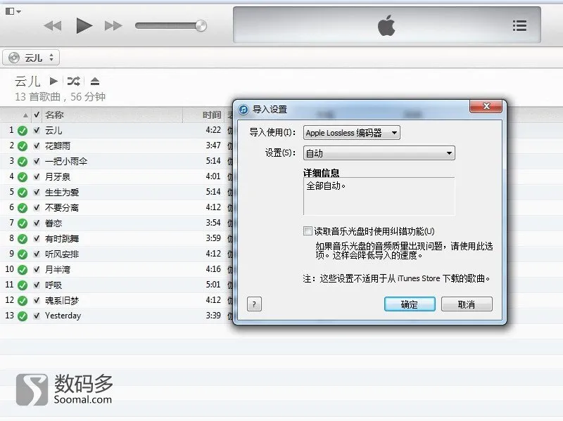This screenshot has height=421, width=563.
Task: Select the track name 有时跳舞
Action: [x=62, y=239]
